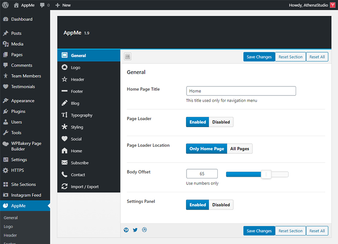The width and height of the screenshot is (338, 244).
Task: Open the Home options tab
Action: tap(89, 151)
